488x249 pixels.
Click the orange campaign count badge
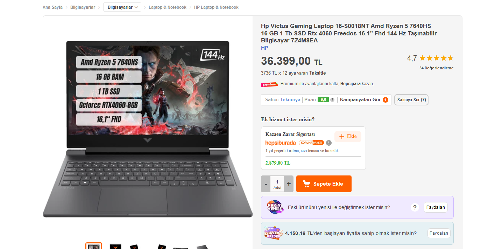[x=386, y=100]
